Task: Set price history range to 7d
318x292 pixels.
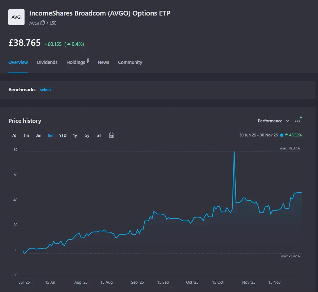Action: pyautogui.click(x=14, y=135)
